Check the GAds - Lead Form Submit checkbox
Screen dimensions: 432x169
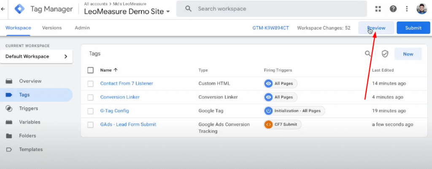(90, 125)
